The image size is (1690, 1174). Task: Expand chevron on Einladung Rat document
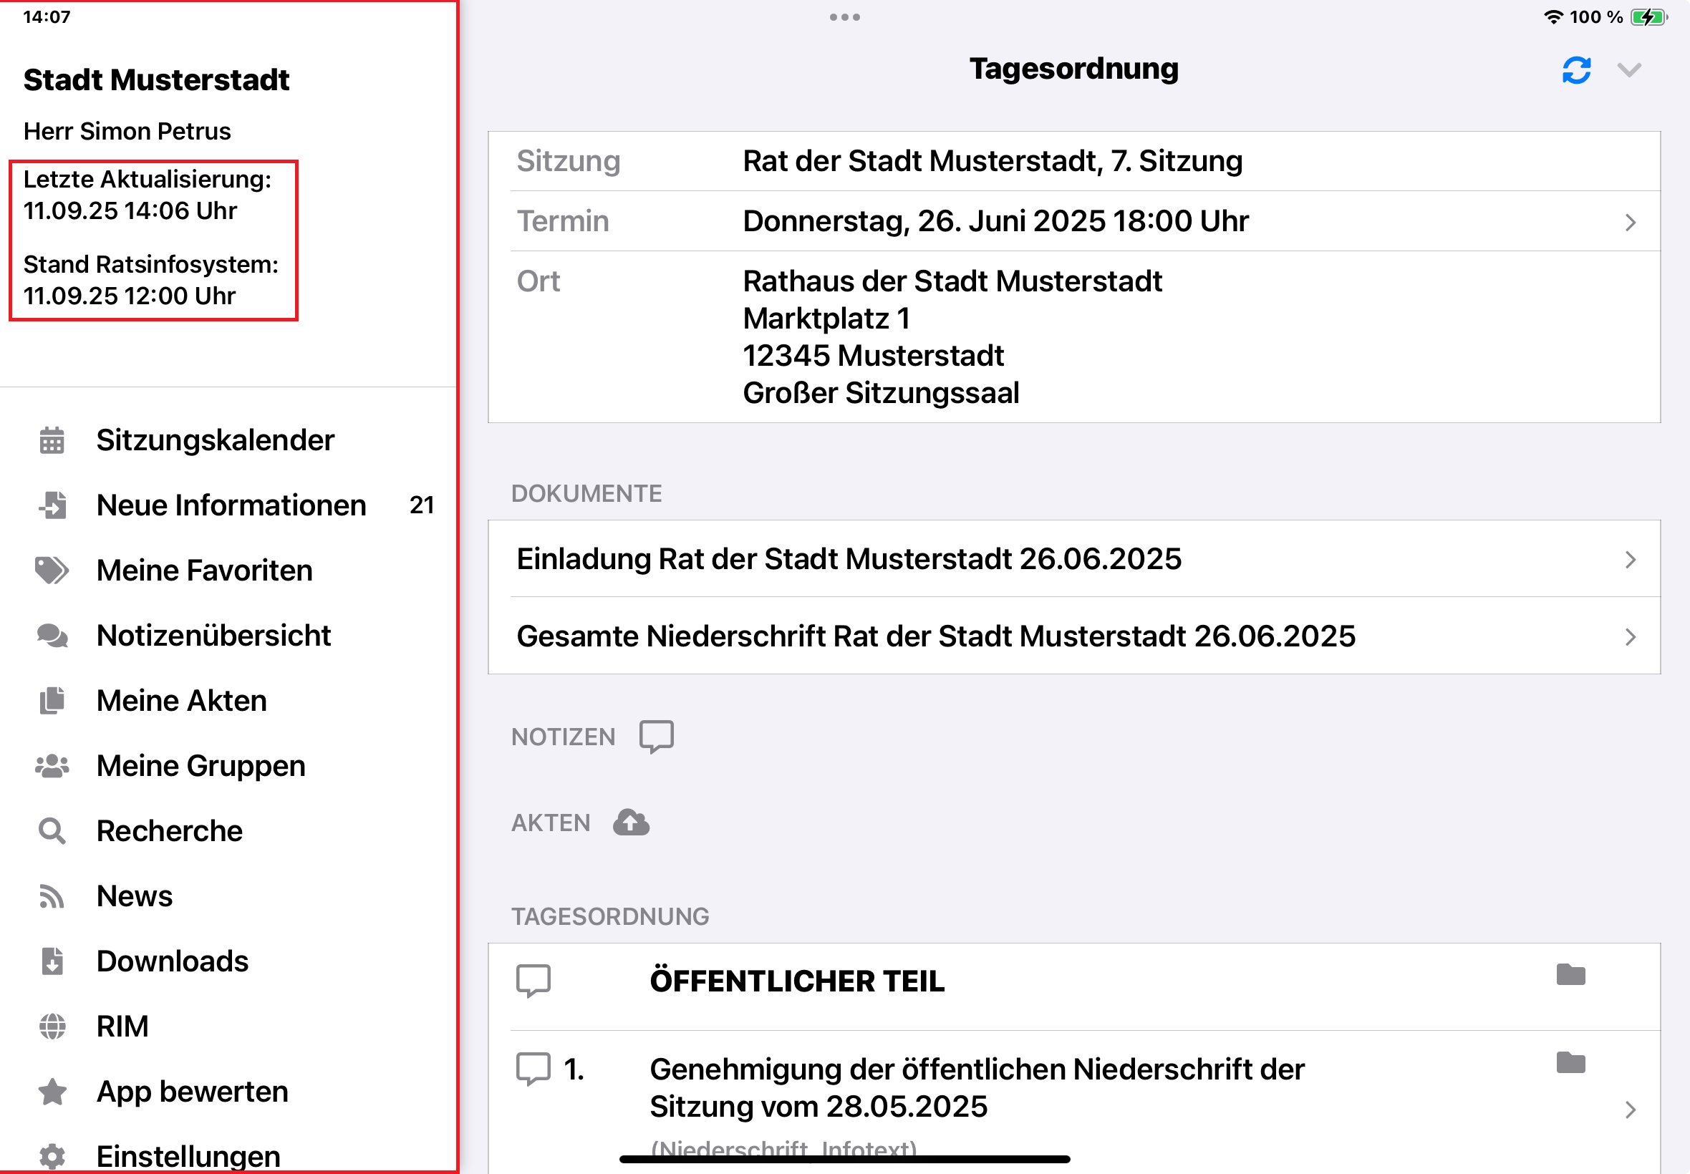[x=1631, y=559]
